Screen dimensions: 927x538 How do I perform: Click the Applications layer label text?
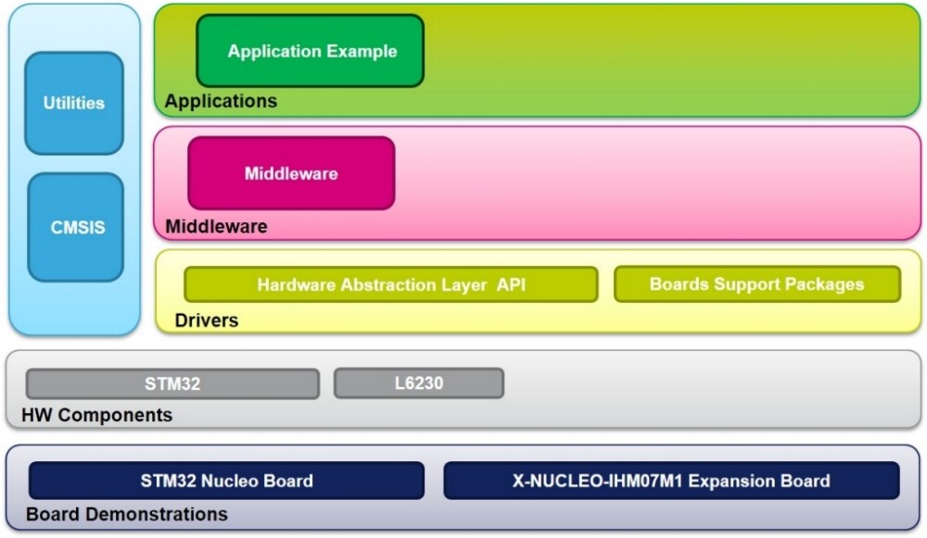[x=221, y=101]
